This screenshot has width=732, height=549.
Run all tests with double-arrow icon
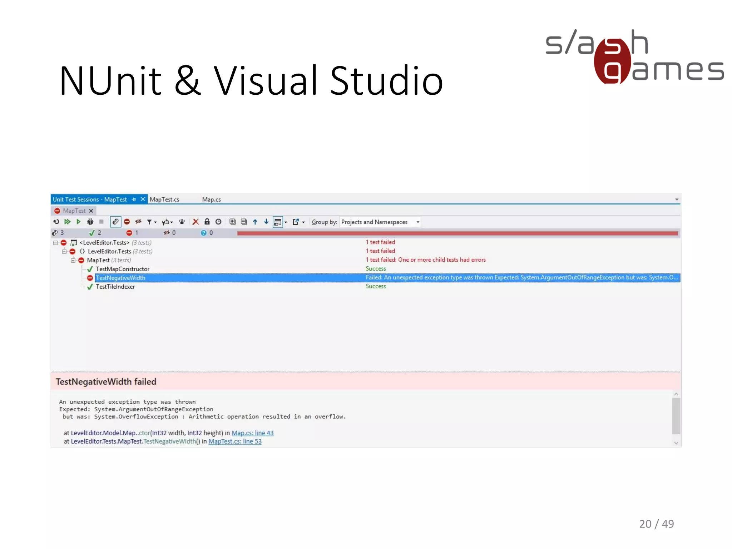click(x=67, y=222)
